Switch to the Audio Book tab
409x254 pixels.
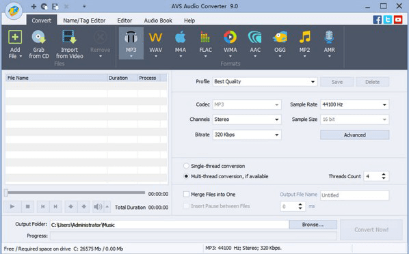[x=158, y=20]
